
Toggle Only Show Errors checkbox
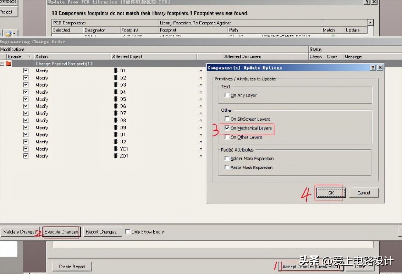(128, 232)
